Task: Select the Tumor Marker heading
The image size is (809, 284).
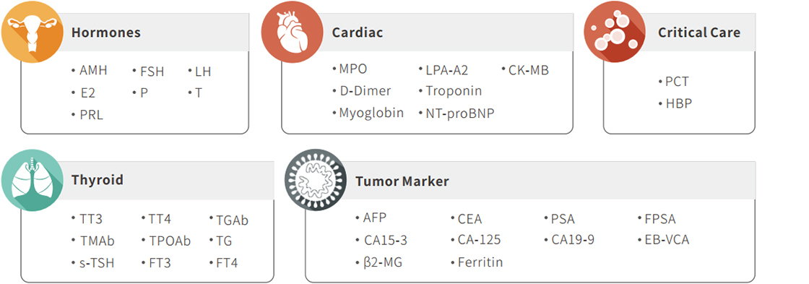Action: (402, 181)
